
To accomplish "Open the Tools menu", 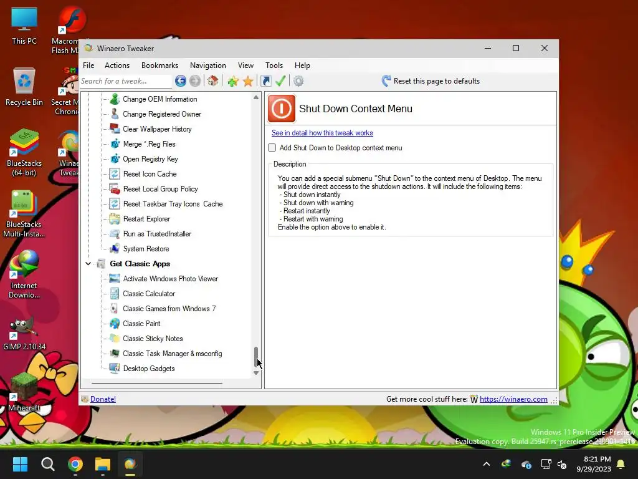I will 274,65.
